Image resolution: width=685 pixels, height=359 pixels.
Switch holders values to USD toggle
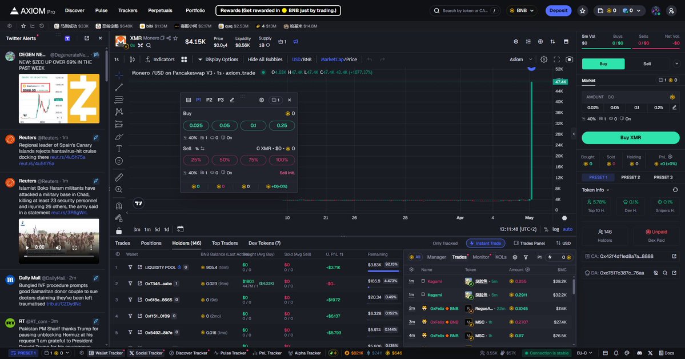point(563,243)
